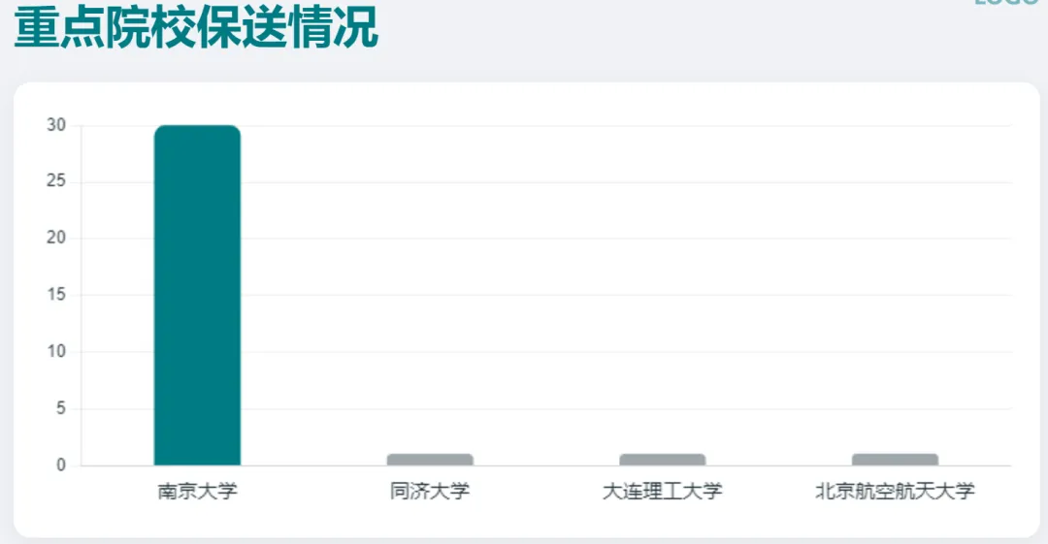
Task: Select the gray 同济大学 bar
Action: tap(430, 459)
